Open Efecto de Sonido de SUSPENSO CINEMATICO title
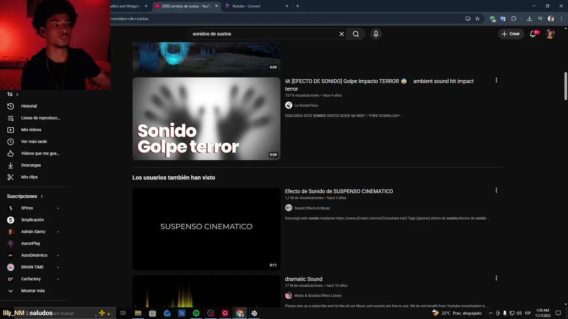 pos(339,191)
